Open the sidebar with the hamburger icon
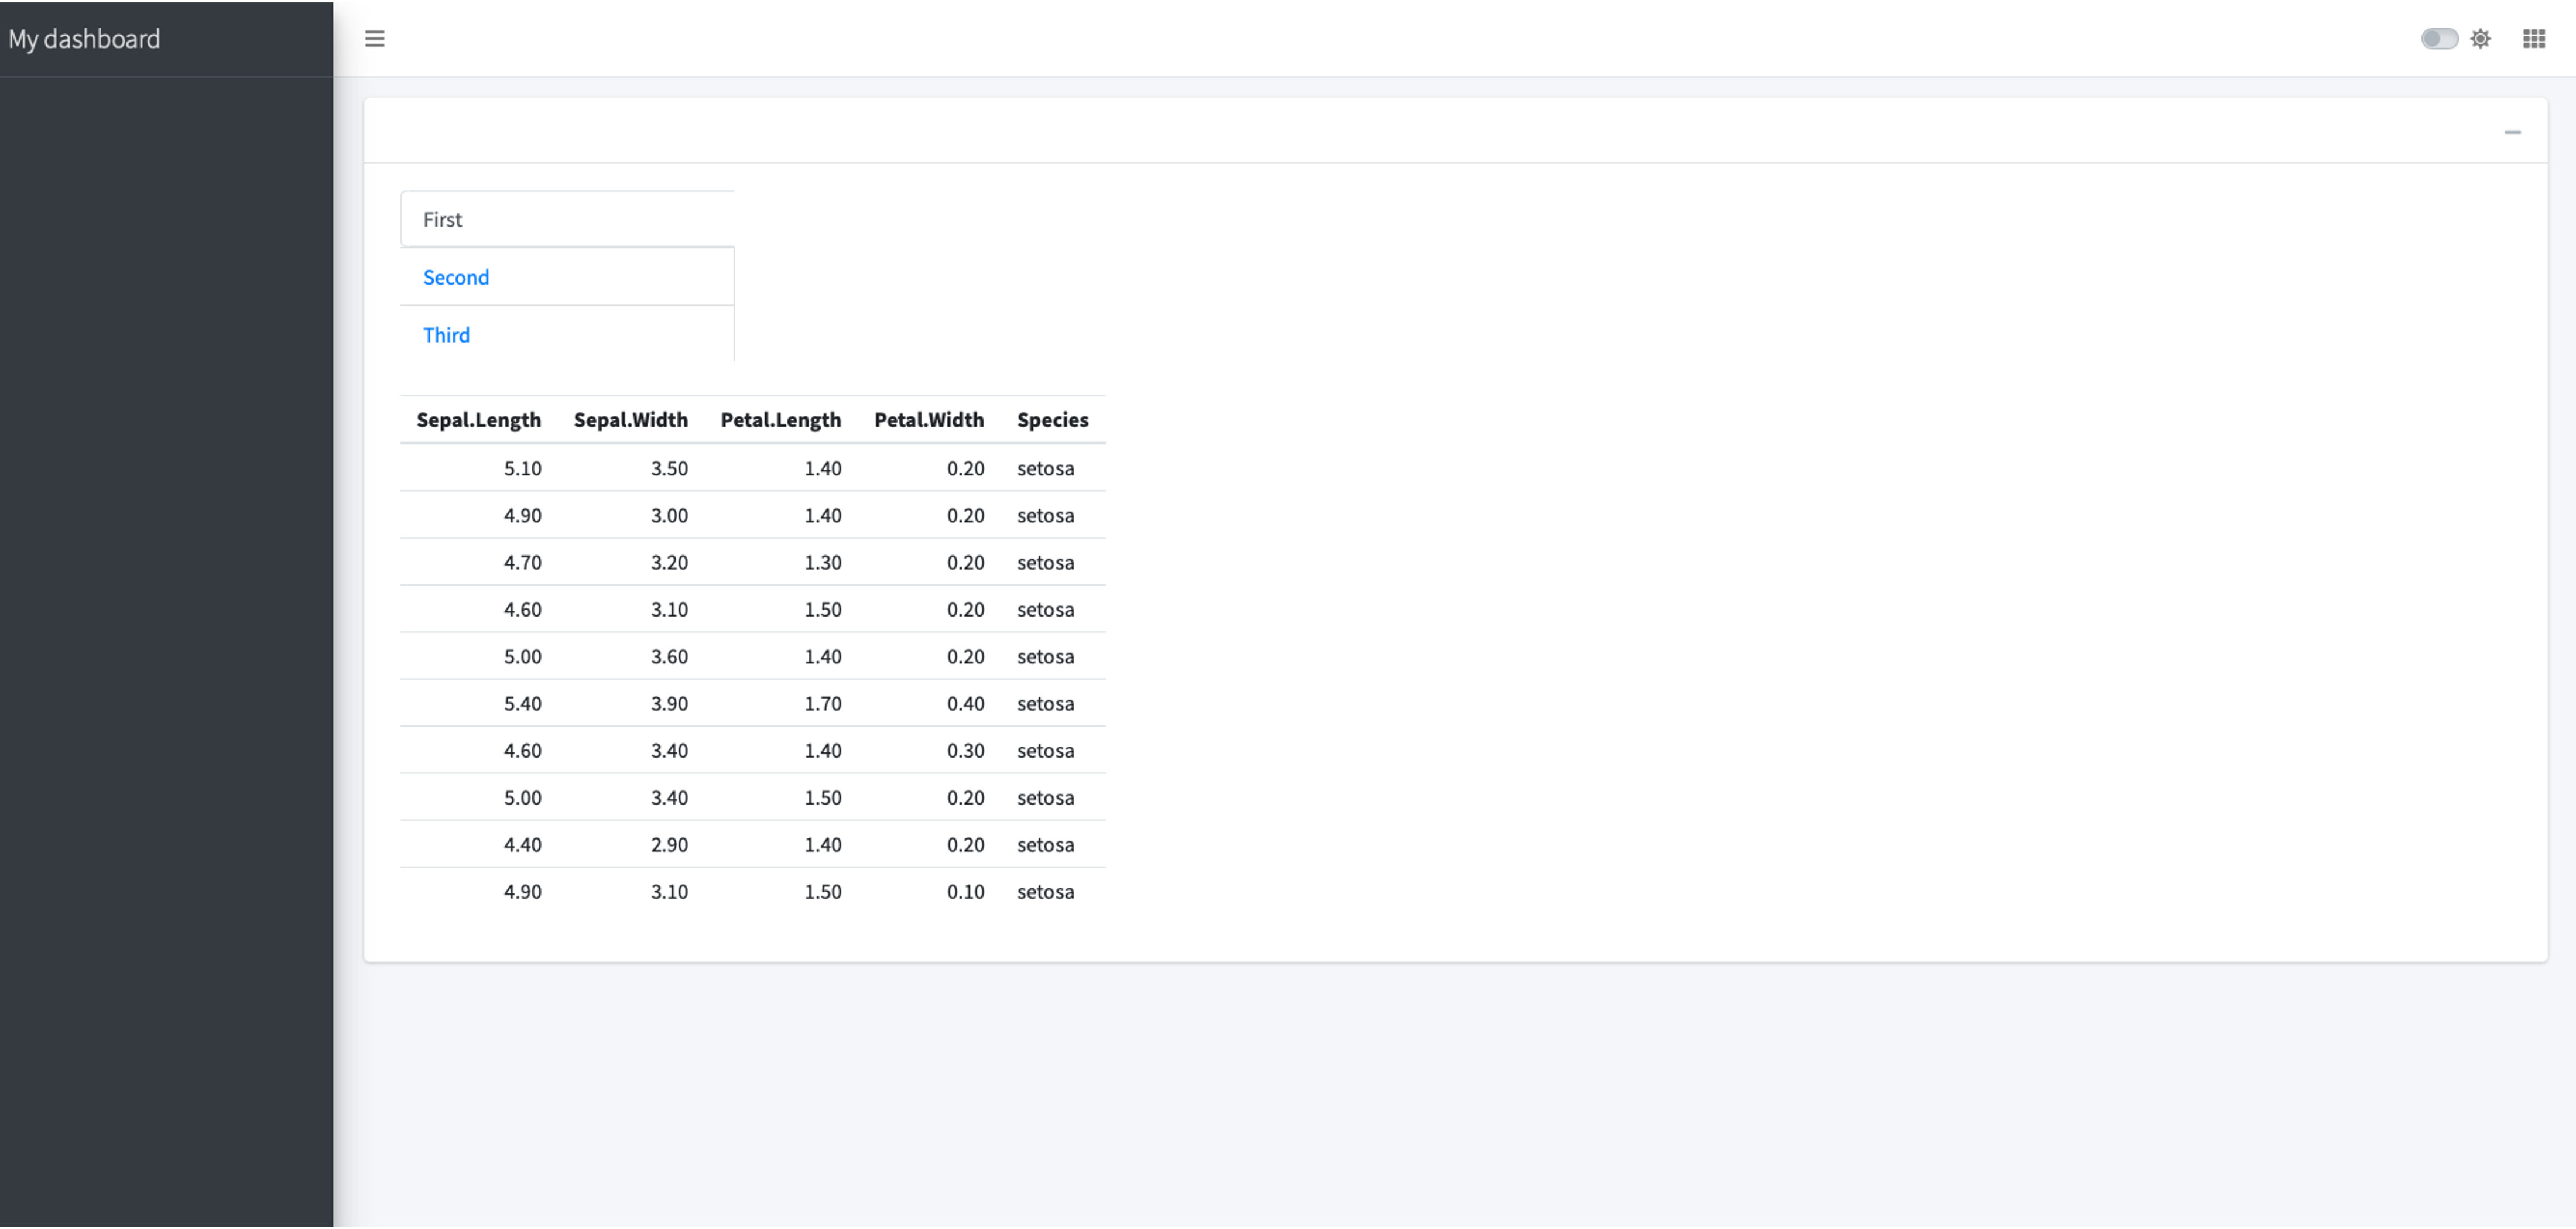Screen dimensions: 2576x1229 point(375,39)
